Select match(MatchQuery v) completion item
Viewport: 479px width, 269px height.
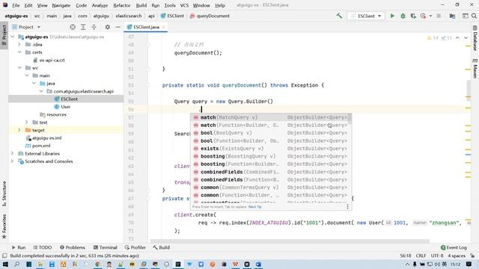[x=271, y=117]
